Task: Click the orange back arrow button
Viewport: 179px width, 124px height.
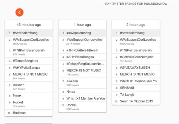Action: (x=19, y=12)
